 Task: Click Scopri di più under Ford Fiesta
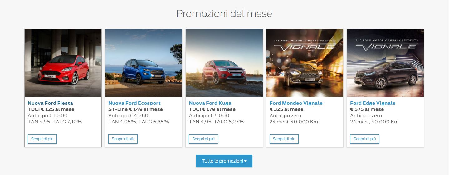tap(42, 139)
